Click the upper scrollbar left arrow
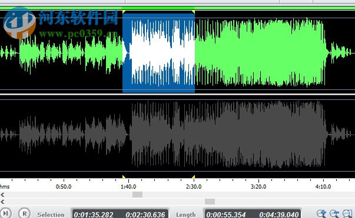Screen dimensions: 355x218 (x=2, y=194)
